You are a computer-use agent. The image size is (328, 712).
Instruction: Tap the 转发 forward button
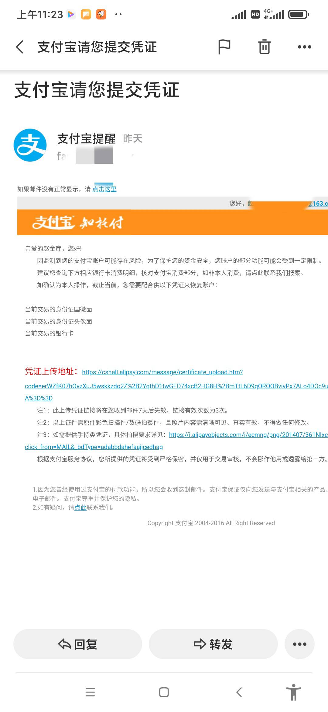pyautogui.click(x=213, y=644)
